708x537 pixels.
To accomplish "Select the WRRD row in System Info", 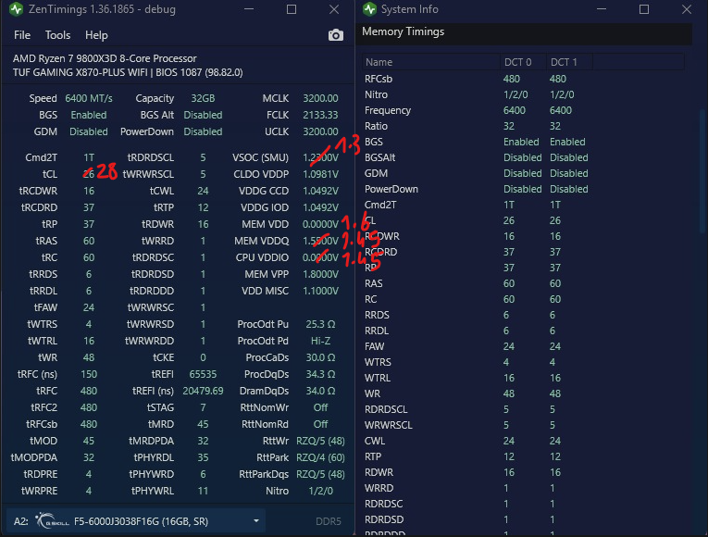I will click(524, 488).
